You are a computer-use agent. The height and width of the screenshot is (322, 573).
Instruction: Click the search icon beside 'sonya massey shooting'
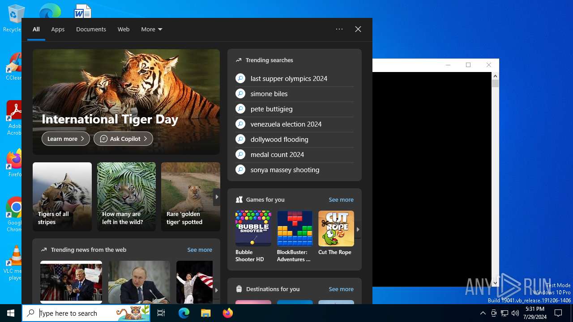click(x=240, y=169)
